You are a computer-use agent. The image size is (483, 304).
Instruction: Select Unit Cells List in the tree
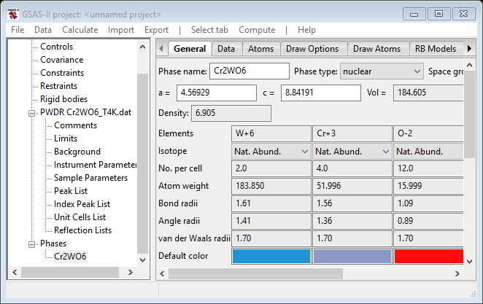(80, 217)
